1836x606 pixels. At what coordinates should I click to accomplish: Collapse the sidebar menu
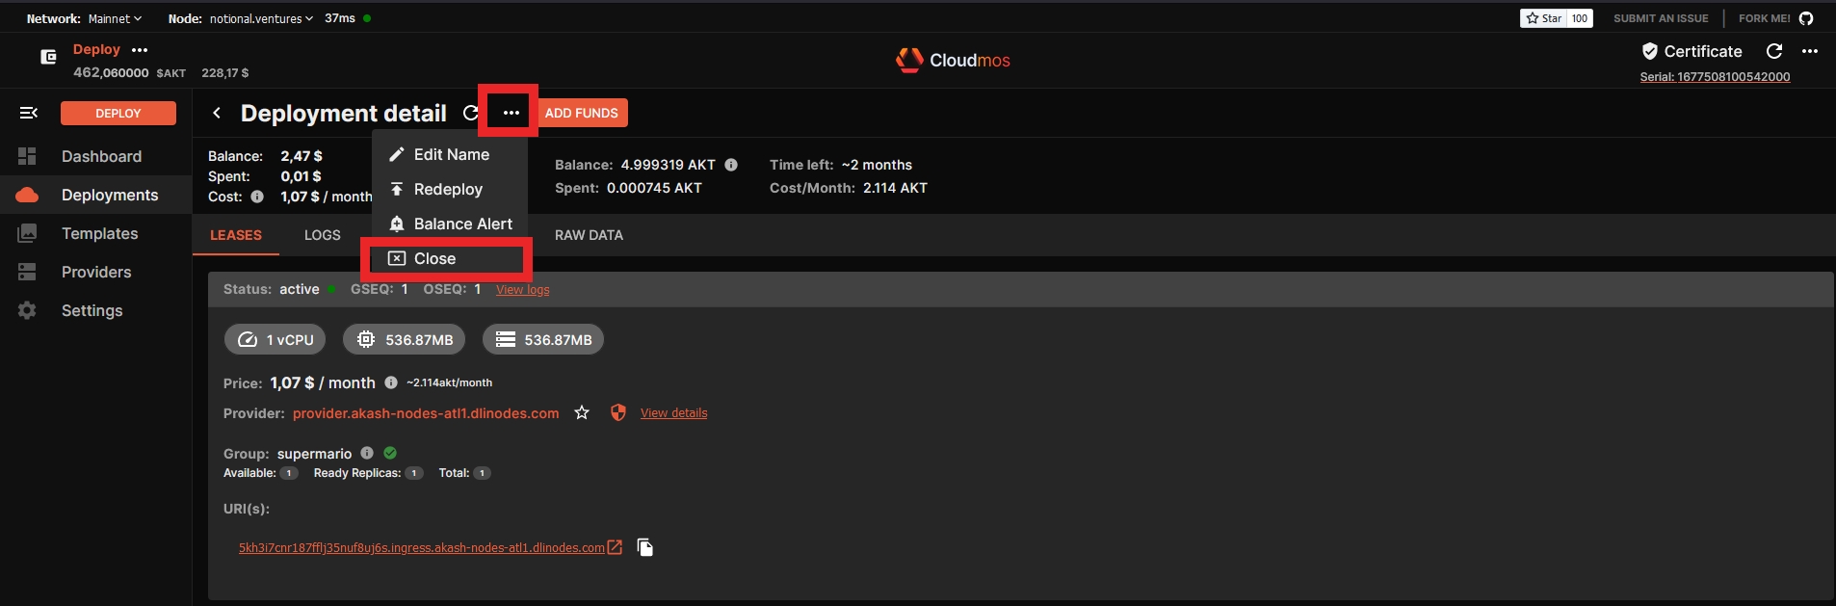pyautogui.click(x=29, y=113)
